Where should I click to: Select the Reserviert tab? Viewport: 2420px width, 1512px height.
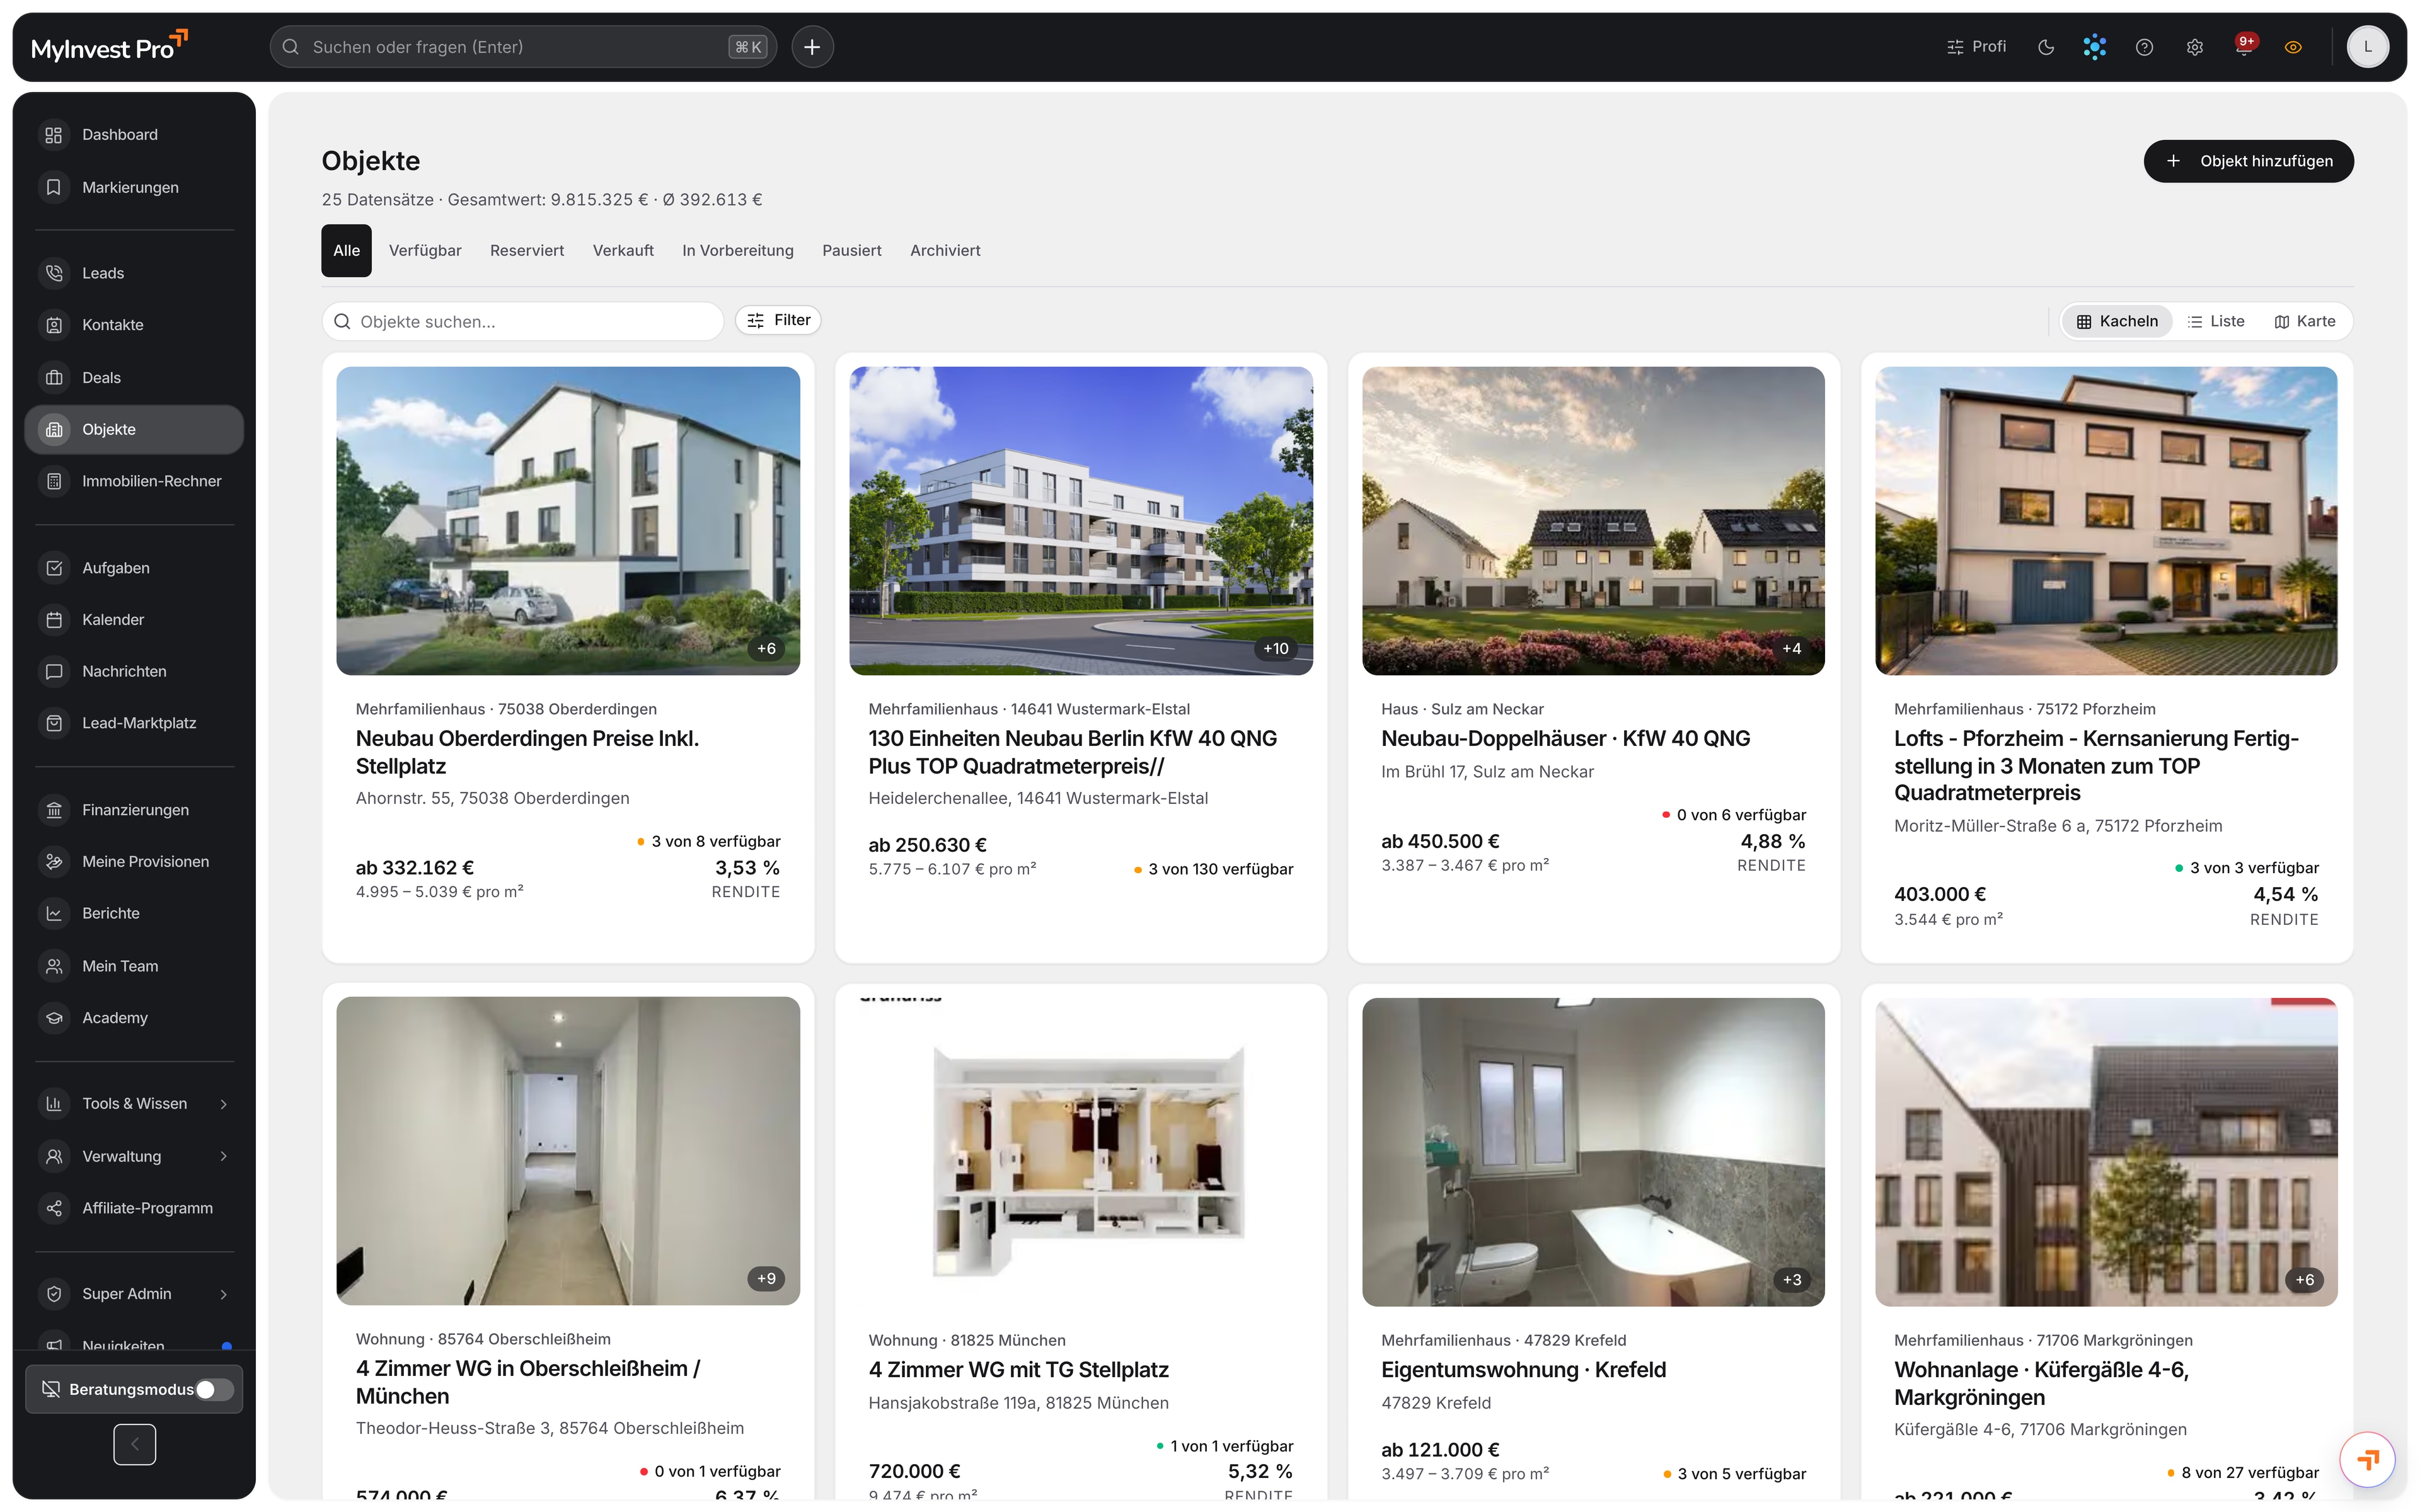pyautogui.click(x=527, y=250)
